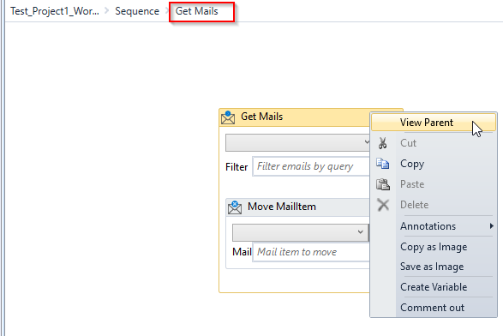
Task: Click the Cut scissors icon
Action: 382,143
